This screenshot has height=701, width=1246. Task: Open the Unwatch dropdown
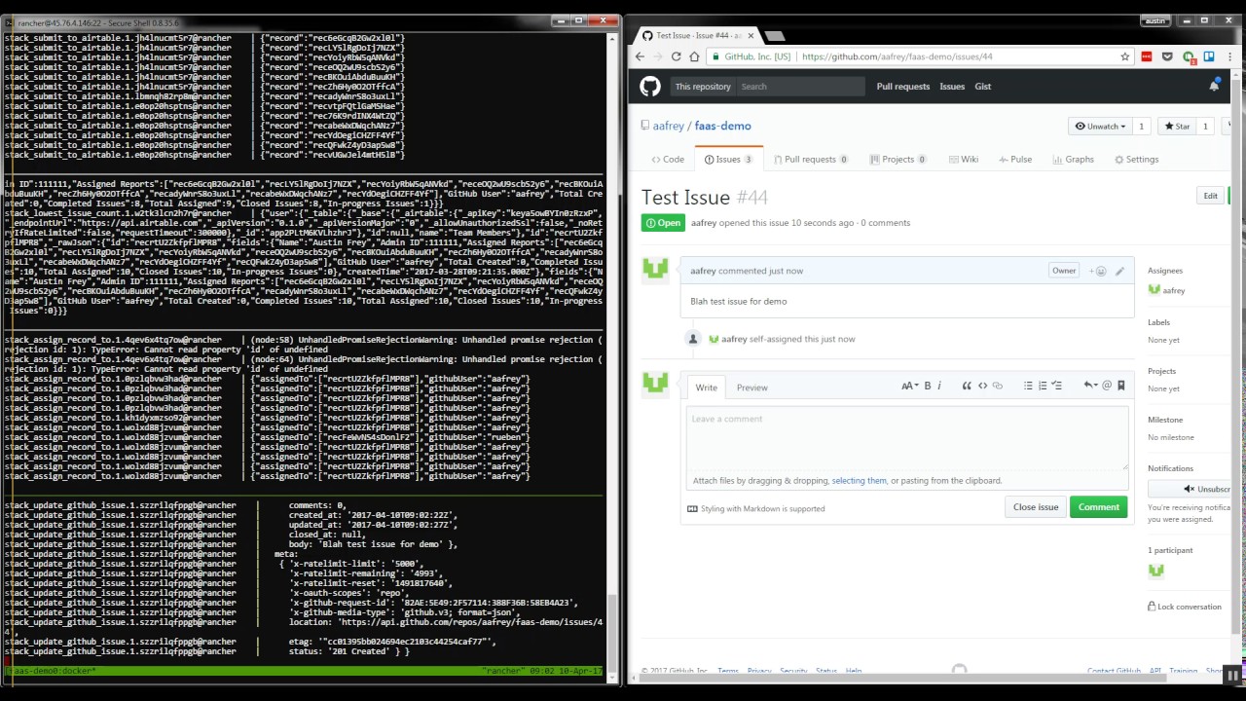tap(1100, 127)
